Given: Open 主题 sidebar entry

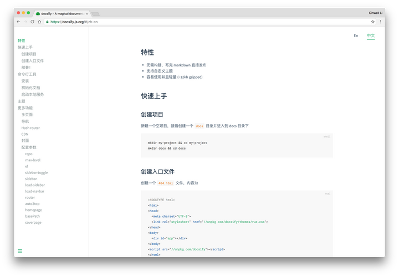Looking at the screenshot, I should 22,101.
